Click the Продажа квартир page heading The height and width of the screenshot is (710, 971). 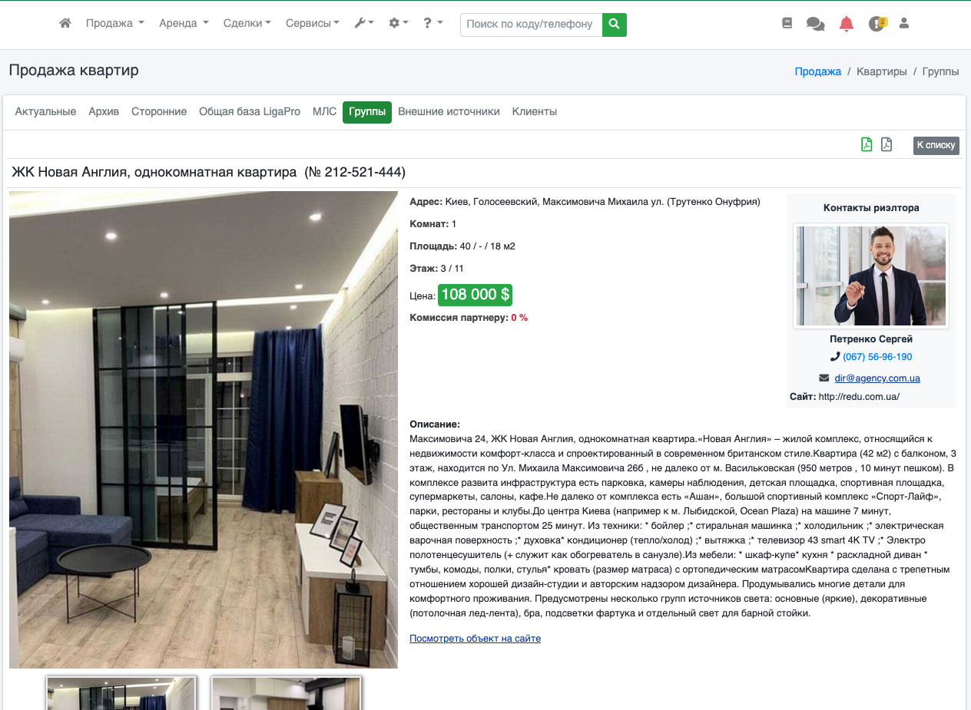tap(74, 71)
